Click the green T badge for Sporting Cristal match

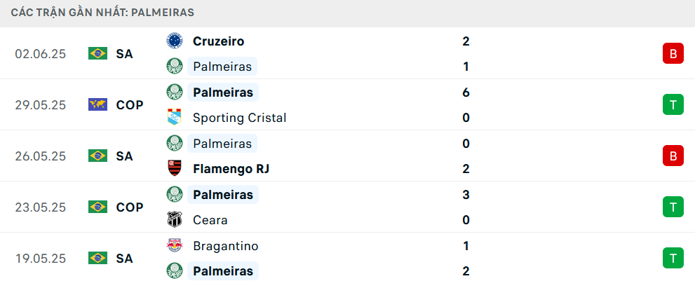point(673,104)
